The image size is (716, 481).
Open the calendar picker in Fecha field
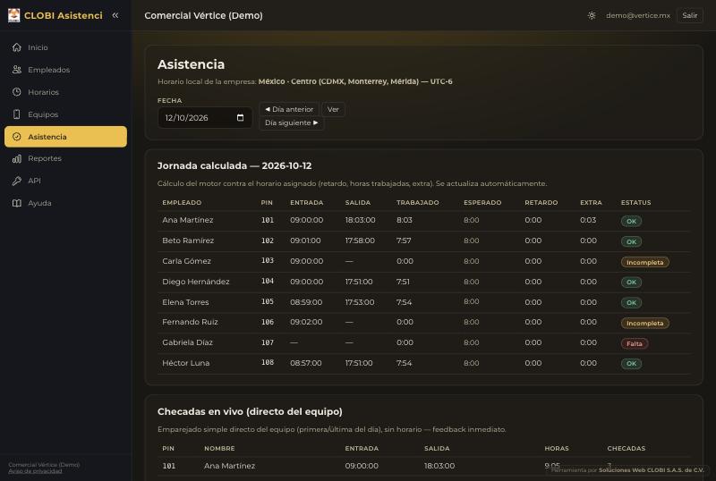(240, 118)
